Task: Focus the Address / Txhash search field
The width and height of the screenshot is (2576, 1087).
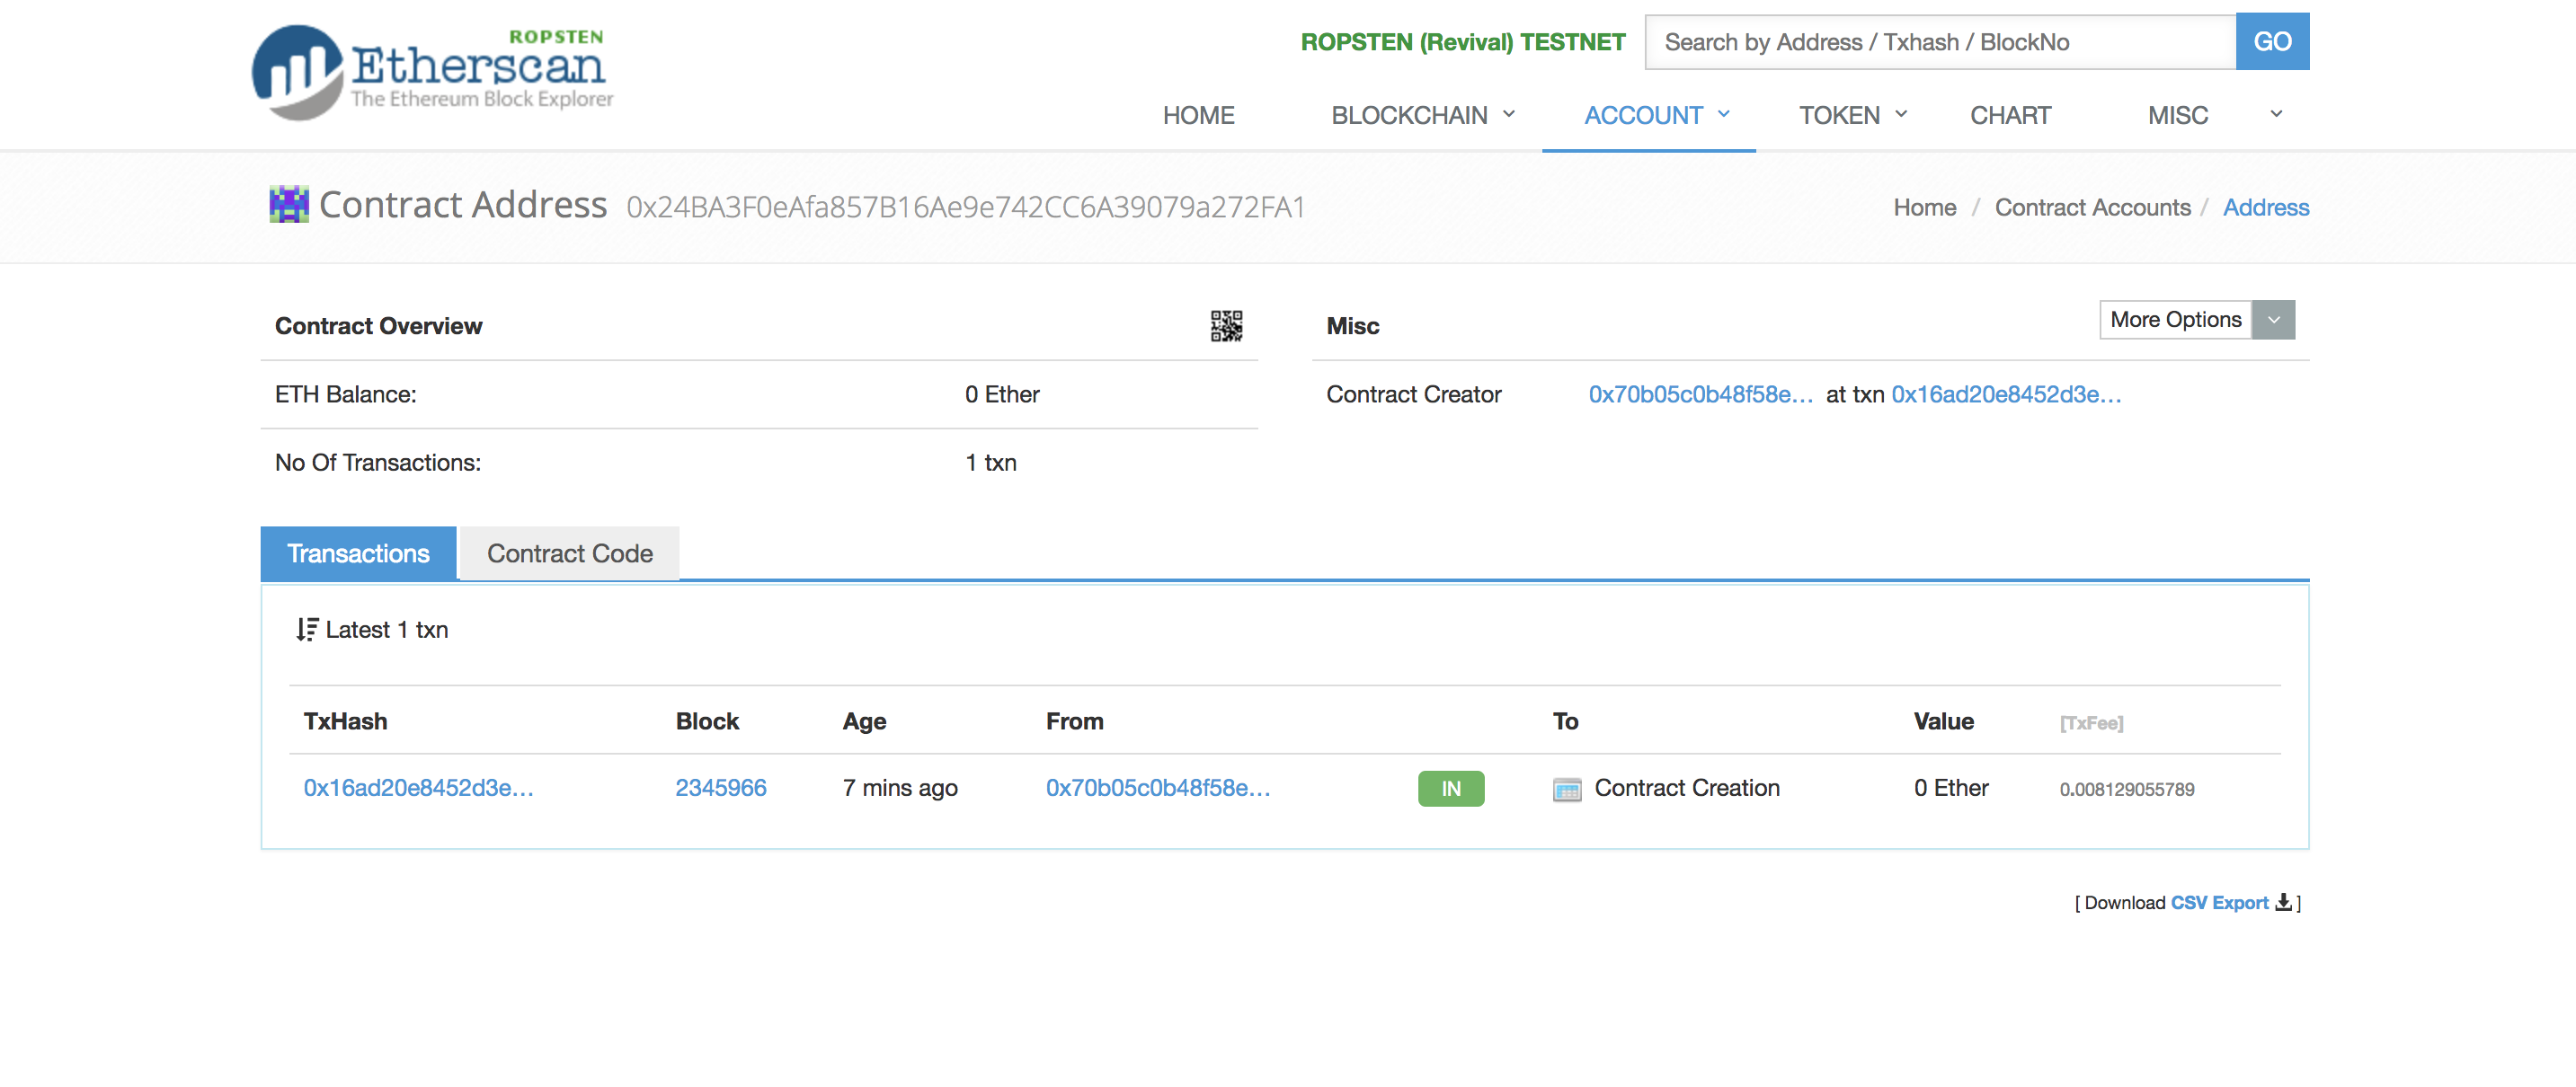Action: [x=1940, y=42]
